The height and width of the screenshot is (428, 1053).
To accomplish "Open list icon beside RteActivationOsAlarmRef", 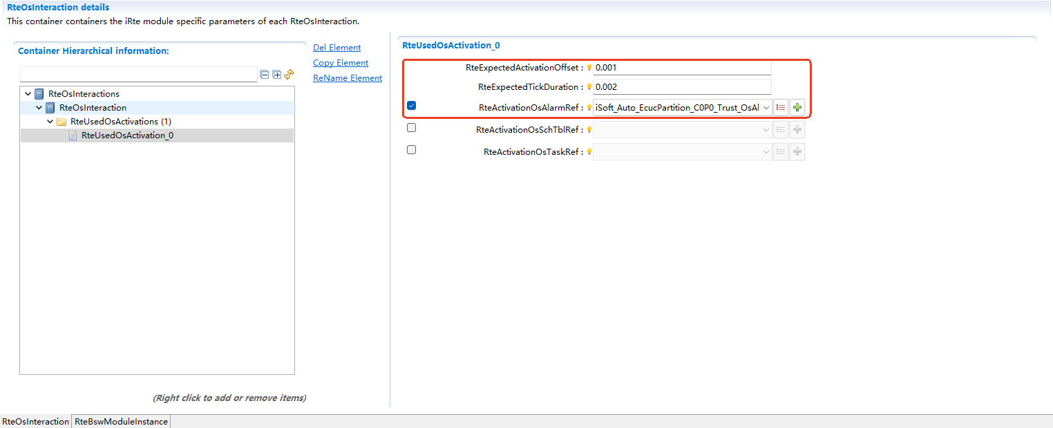I will point(781,108).
